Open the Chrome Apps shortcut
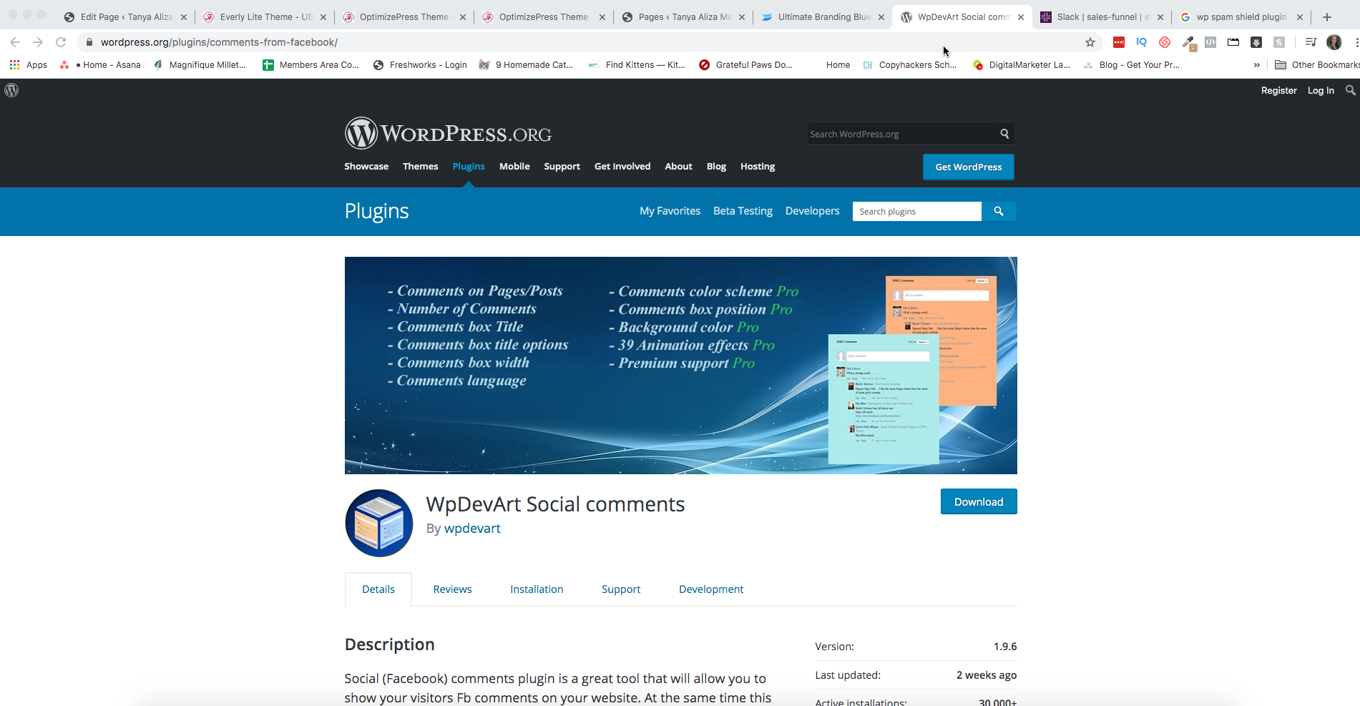 point(29,65)
